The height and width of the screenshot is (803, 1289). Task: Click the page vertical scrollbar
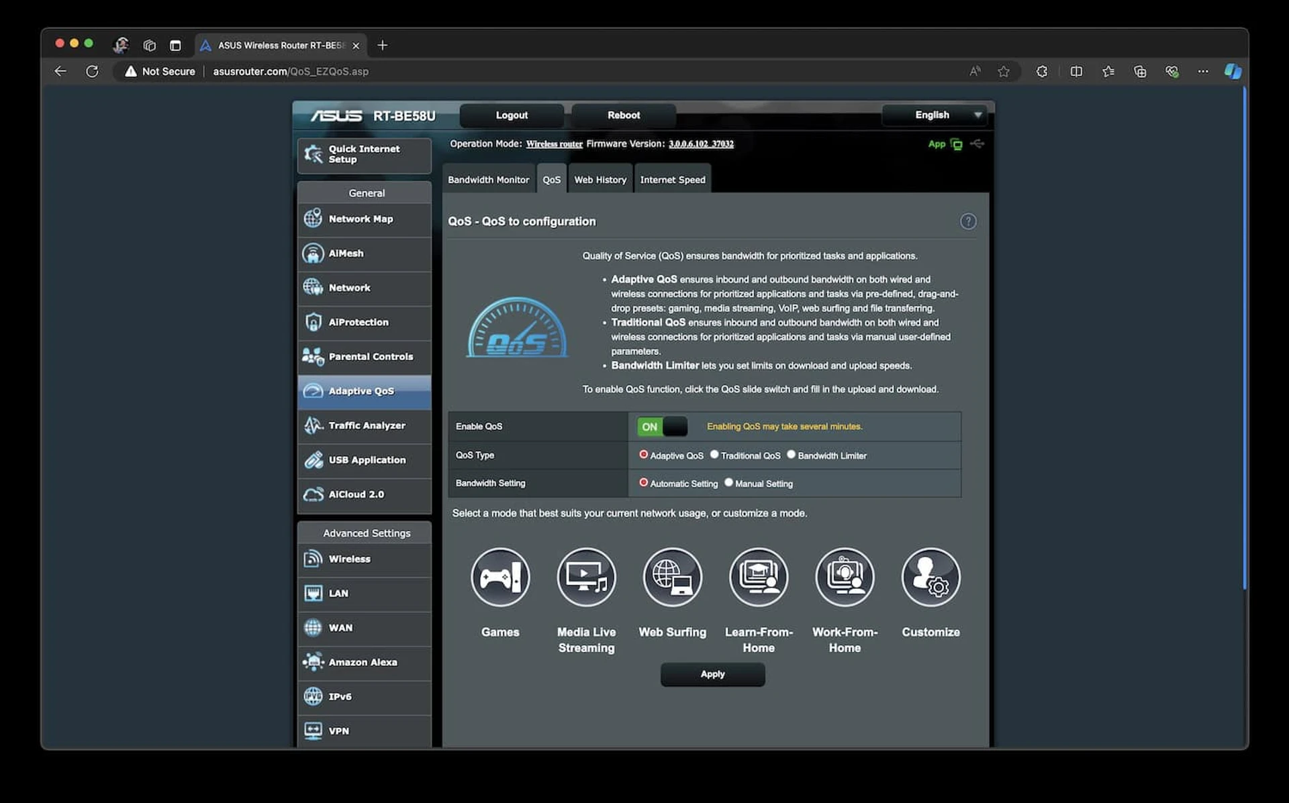1244,339
